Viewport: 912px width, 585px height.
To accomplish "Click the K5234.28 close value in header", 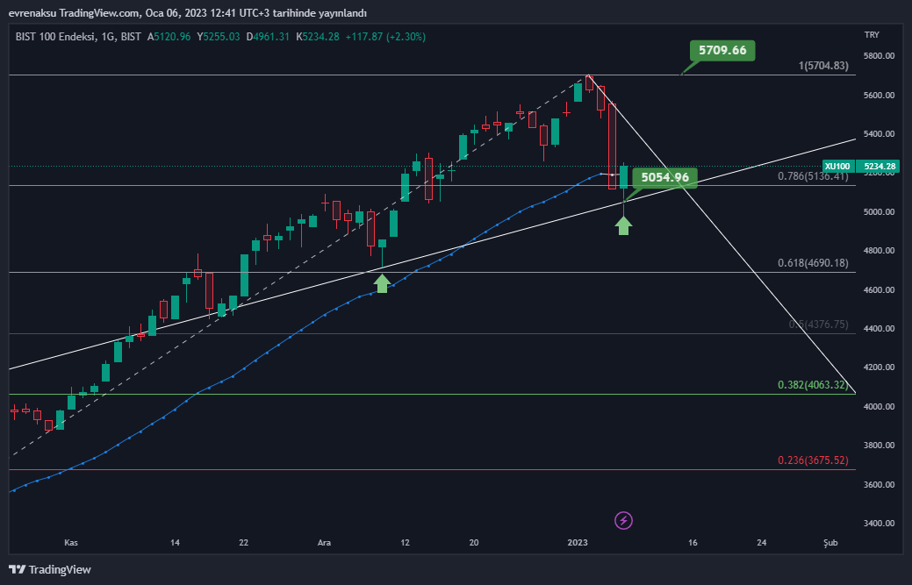I will [x=318, y=37].
